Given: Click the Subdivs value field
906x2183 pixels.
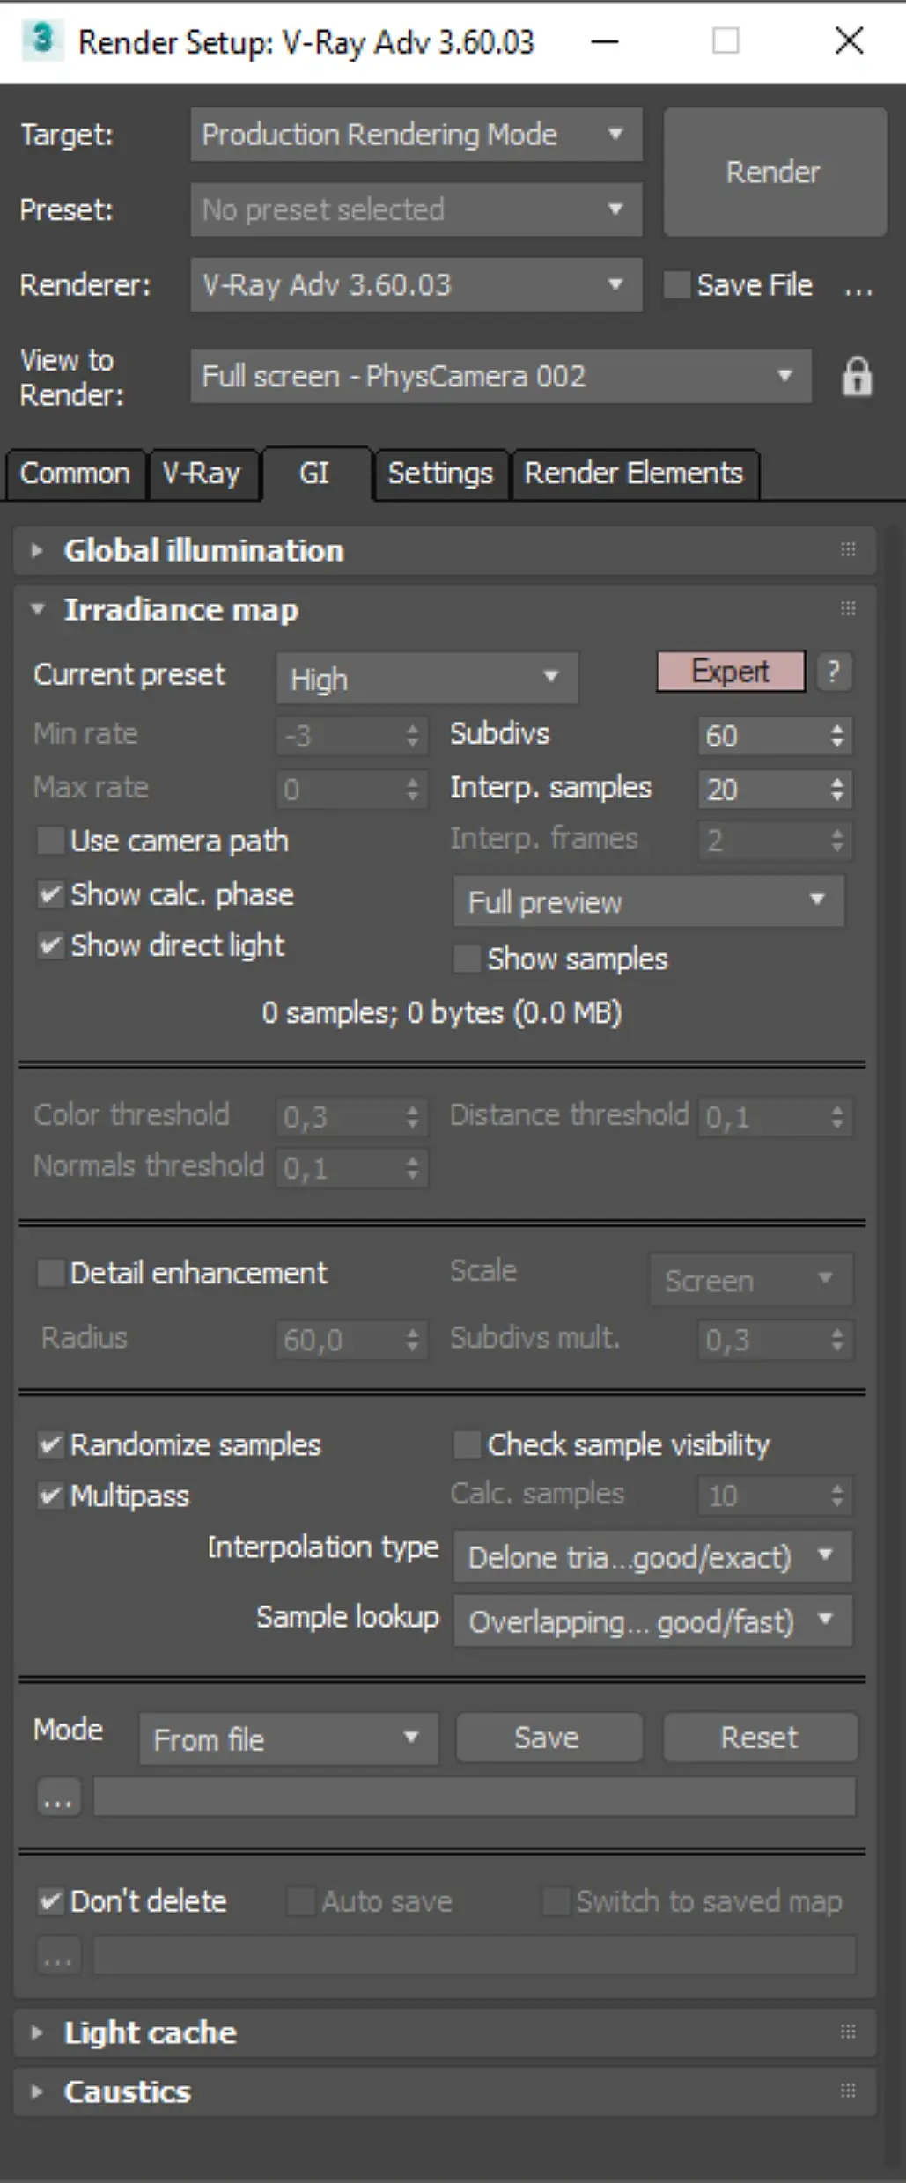Looking at the screenshot, I should 761,736.
